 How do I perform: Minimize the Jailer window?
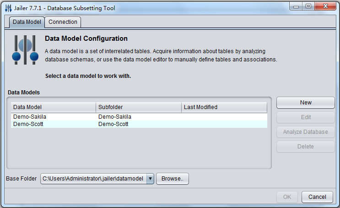coord(296,6)
